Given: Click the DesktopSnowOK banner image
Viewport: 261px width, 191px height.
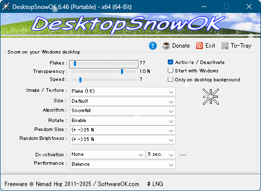Looking at the screenshot, I should 130,25.
